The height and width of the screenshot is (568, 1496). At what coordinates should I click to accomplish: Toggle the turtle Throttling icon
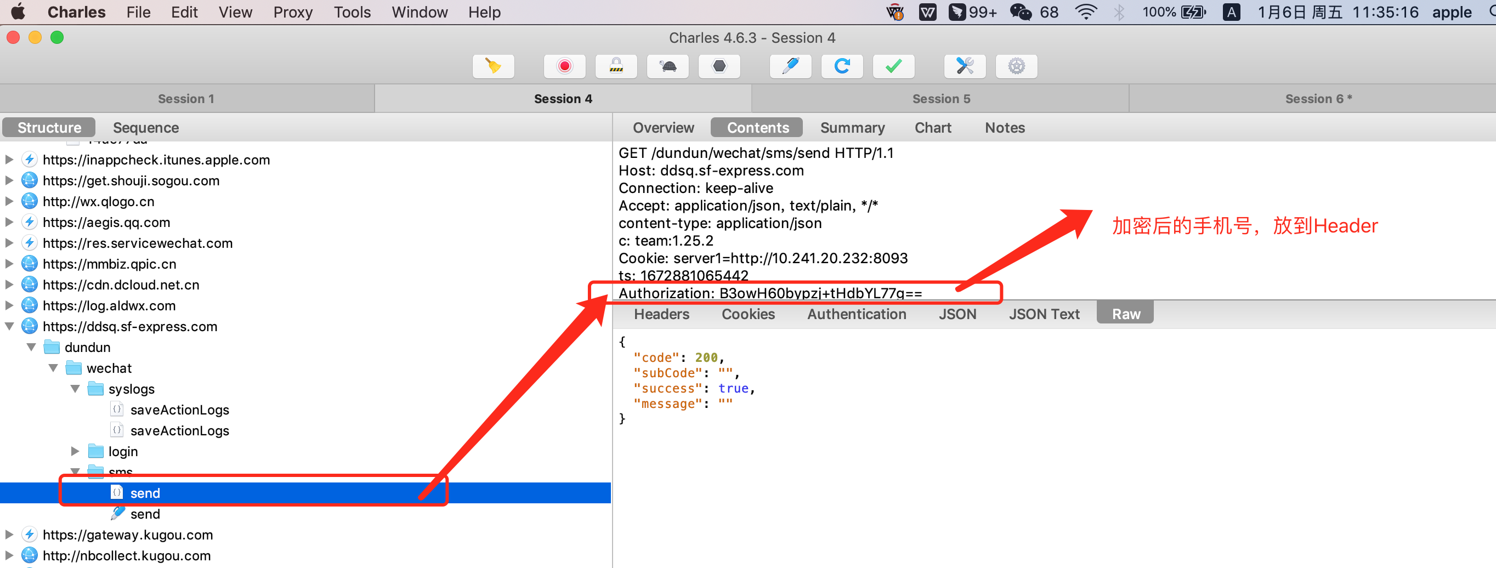(x=668, y=66)
